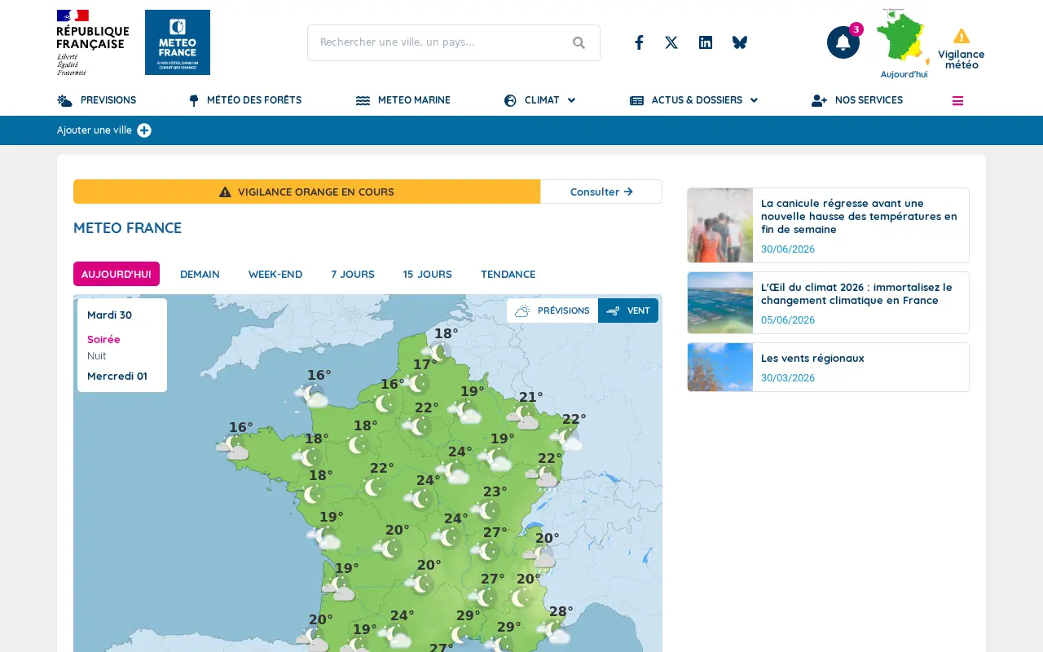Viewport: 1043px width, 652px height.
Task: Click the Vigilance Orange en cours banner
Action: coord(306,192)
